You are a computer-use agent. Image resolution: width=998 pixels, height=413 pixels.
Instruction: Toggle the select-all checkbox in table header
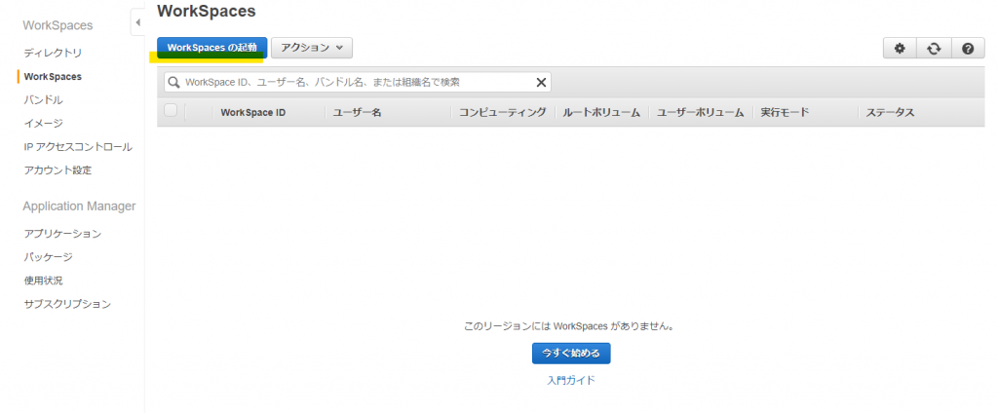(x=171, y=111)
